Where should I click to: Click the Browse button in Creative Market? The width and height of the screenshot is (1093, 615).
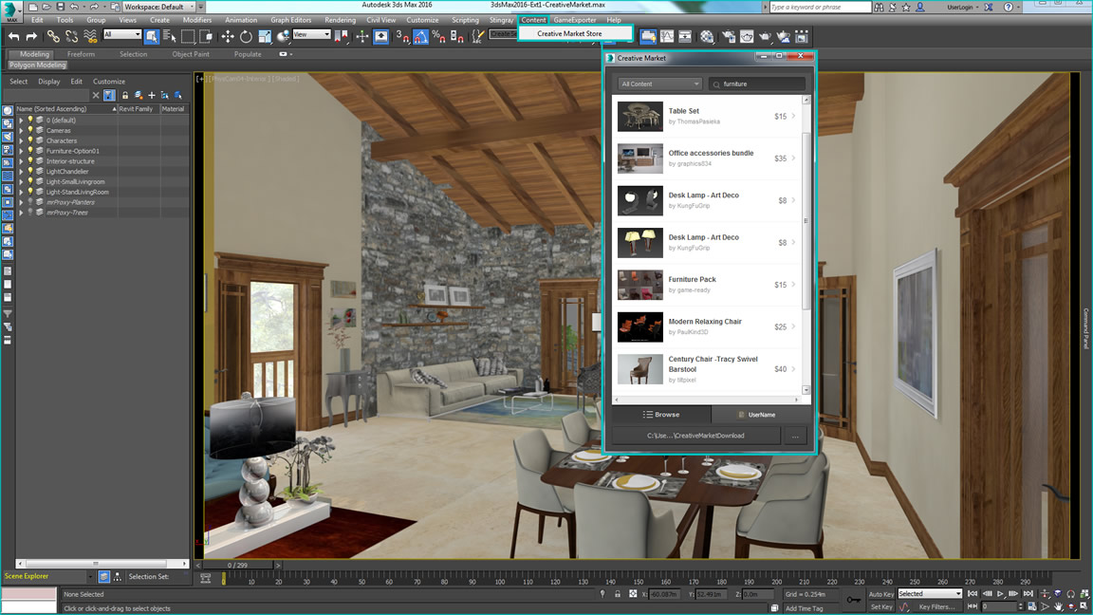point(660,414)
